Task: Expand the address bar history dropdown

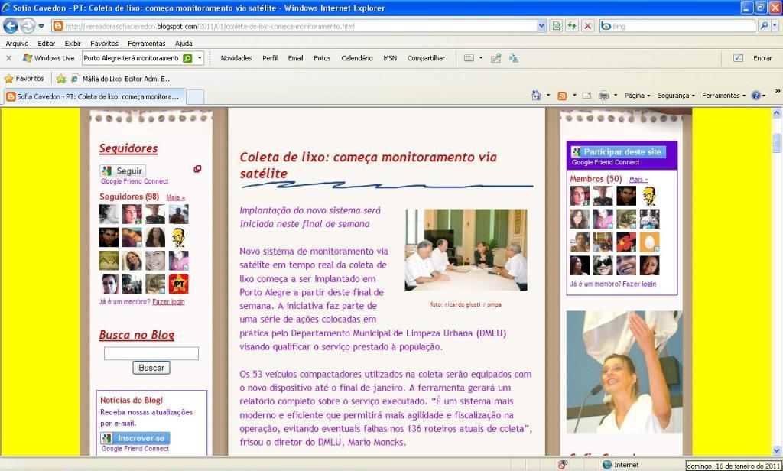Action: coord(542,26)
